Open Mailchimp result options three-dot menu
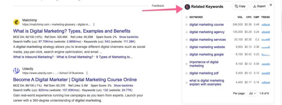The width and height of the screenshot is (282, 105). 94,25
